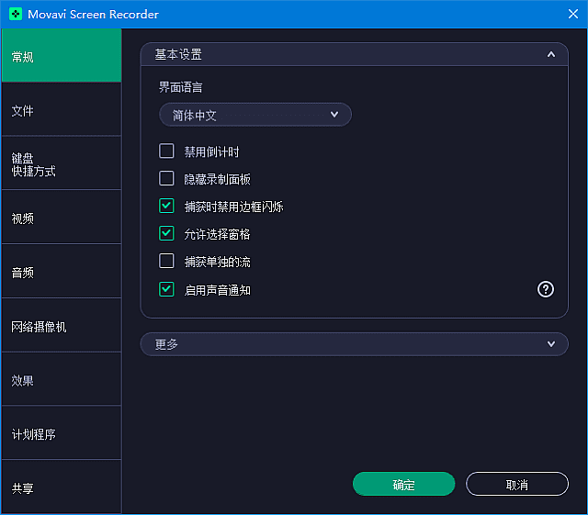Open the 简体中文 language dropdown

(x=255, y=115)
